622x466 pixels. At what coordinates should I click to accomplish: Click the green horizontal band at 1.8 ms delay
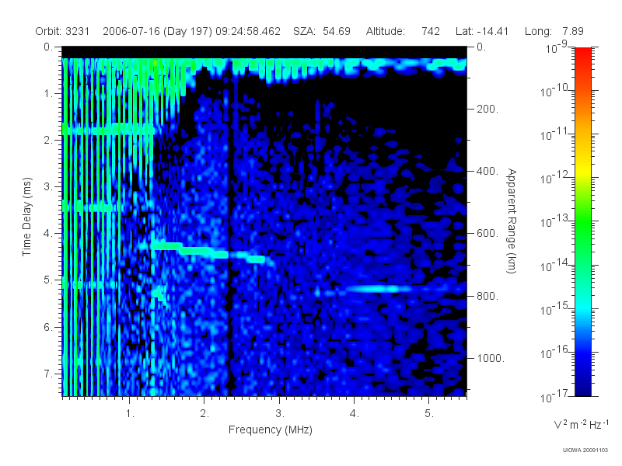point(108,130)
